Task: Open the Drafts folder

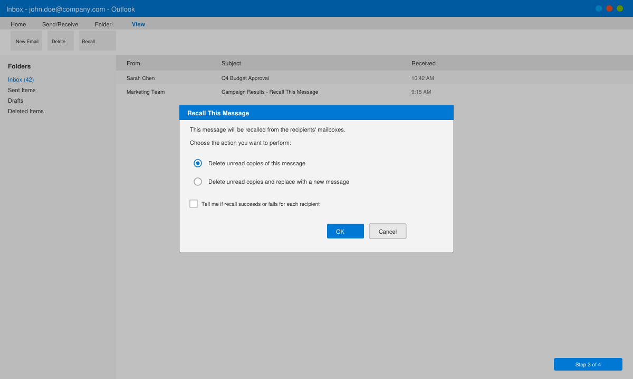Action: click(x=15, y=101)
